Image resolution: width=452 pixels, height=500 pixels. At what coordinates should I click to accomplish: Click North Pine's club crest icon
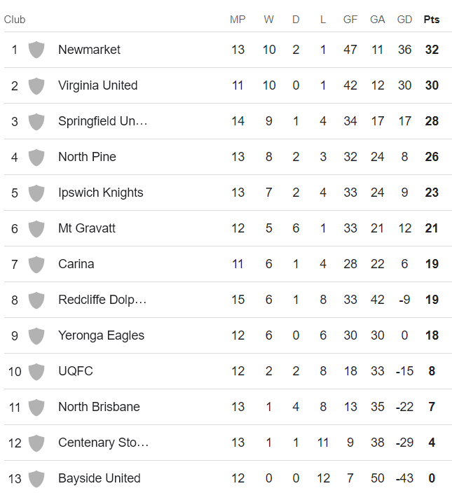click(36, 157)
